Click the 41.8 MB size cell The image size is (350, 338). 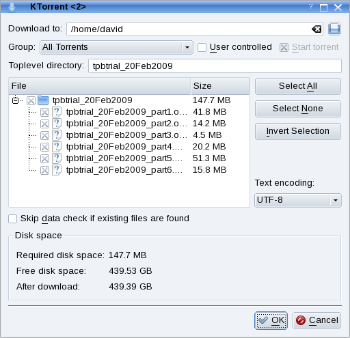tap(210, 112)
